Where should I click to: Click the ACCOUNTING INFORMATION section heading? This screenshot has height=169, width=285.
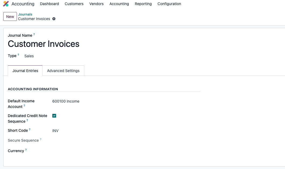coord(33,89)
